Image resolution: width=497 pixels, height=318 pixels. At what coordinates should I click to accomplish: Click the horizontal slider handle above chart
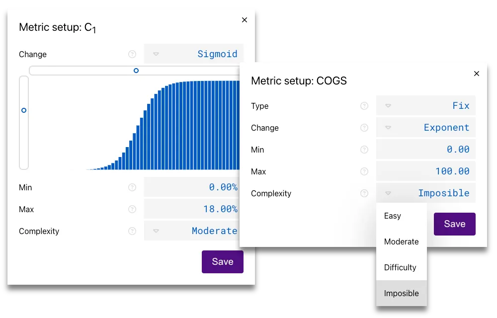(136, 71)
